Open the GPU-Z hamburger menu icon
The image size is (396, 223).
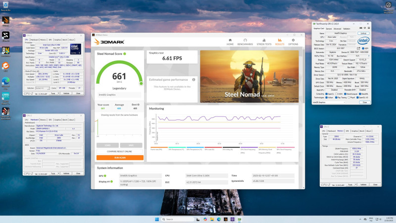369,28
